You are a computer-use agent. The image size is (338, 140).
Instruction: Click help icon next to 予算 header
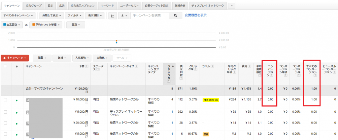[x=87, y=67]
